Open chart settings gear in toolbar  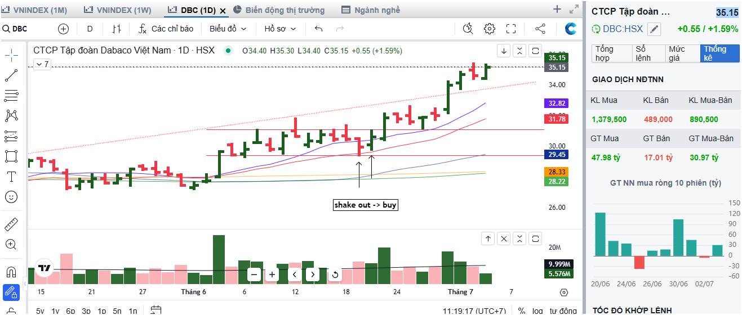pos(490,29)
